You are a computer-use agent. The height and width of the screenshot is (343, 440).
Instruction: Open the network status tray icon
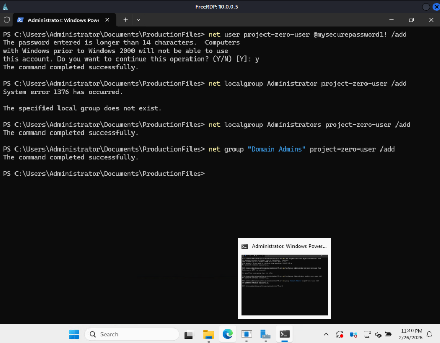(x=367, y=334)
